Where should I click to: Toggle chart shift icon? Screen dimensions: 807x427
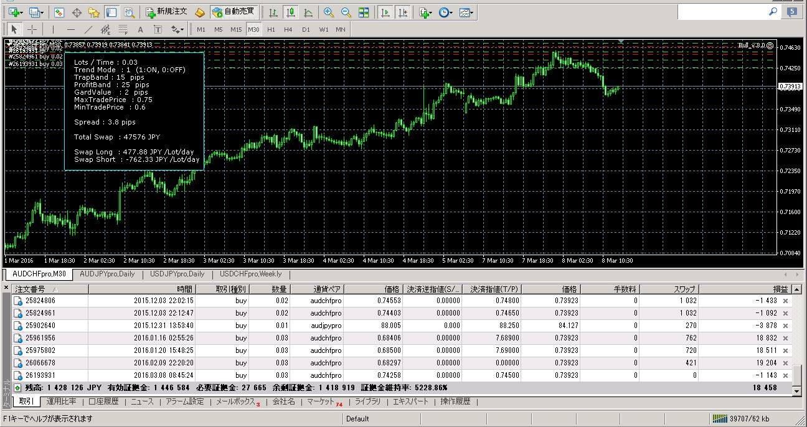[403, 12]
